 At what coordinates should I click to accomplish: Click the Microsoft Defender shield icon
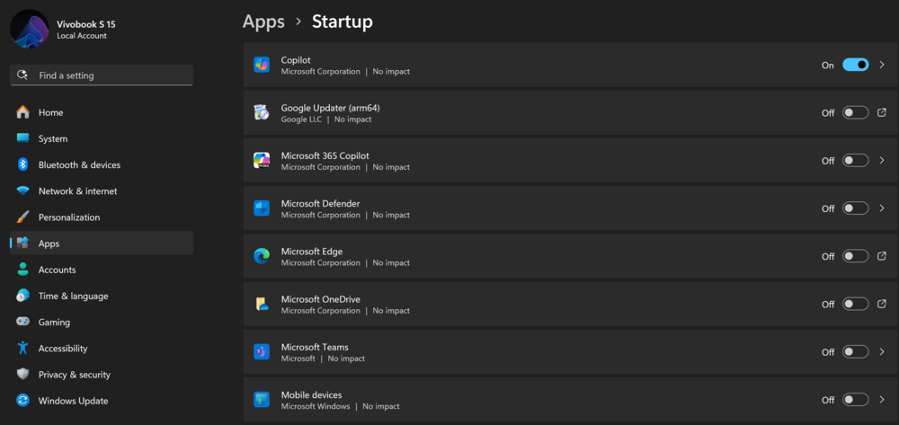pyautogui.click(x=262, y=208)
